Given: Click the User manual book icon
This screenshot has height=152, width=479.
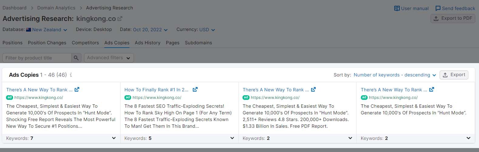Looking at the screenshot, I should pos(397,8).
